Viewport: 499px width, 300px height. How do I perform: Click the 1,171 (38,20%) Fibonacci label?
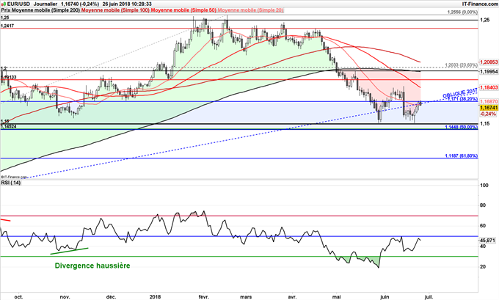pos(462,99)
